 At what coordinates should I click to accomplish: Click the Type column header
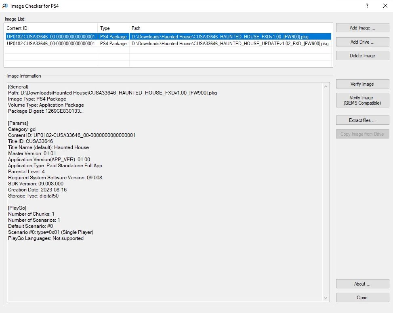pyautogui.click(x=113, y=28)
